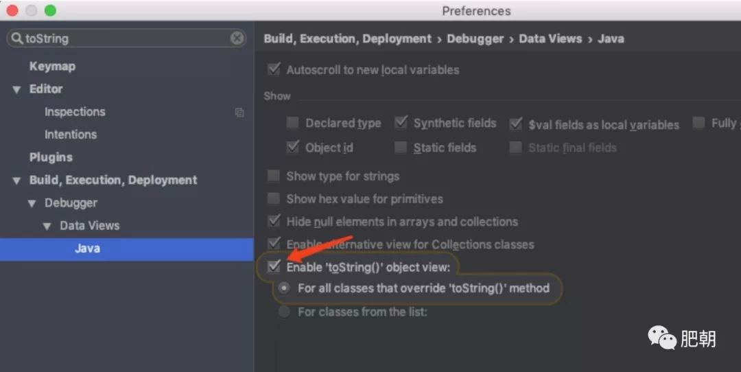Open Keymap settings page
The height and width of the screenshot is (372, 741).
(52, 67)
